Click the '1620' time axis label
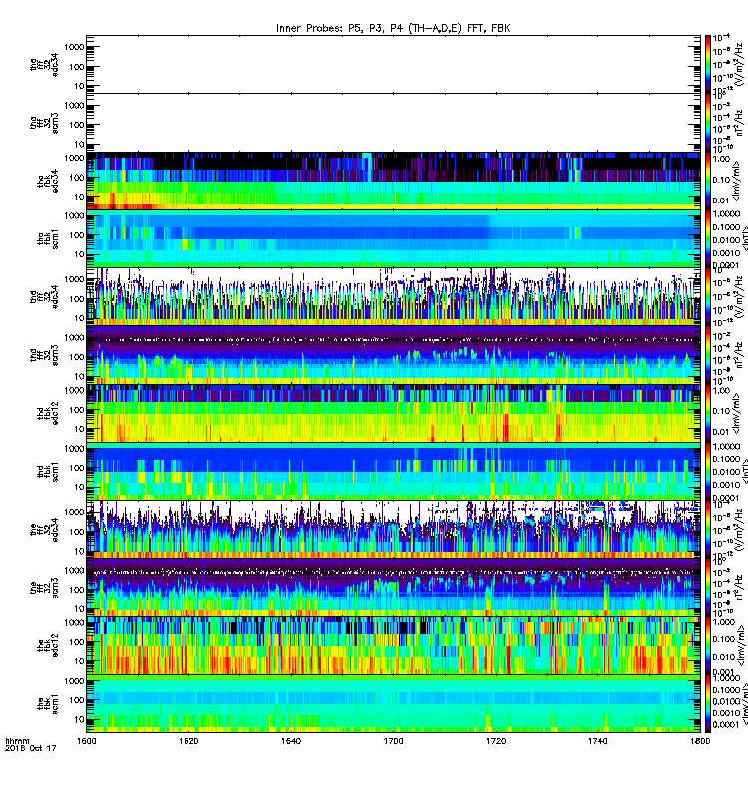This screenshot has width=748, height=798. tap(188, 741)
